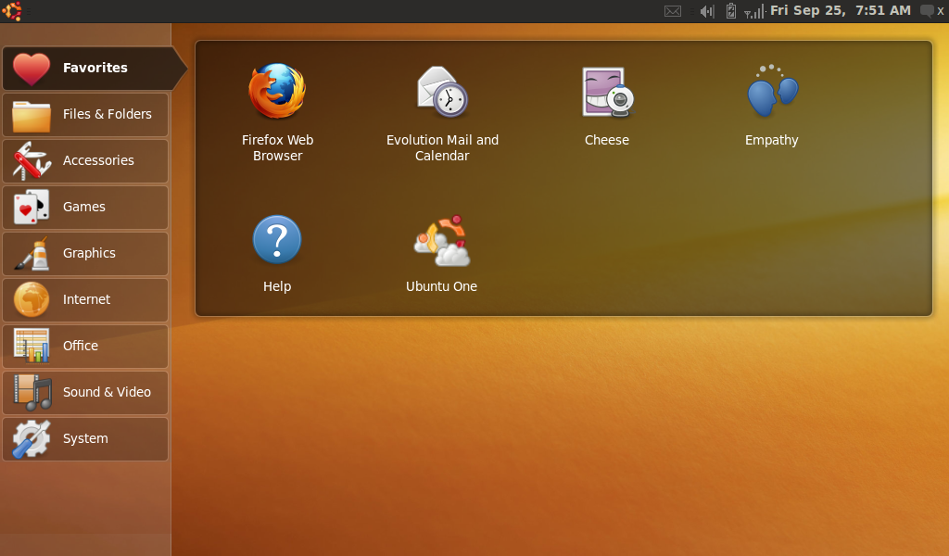
Task: Click the volume speaker icon
Action: click(x=707, y=11)
